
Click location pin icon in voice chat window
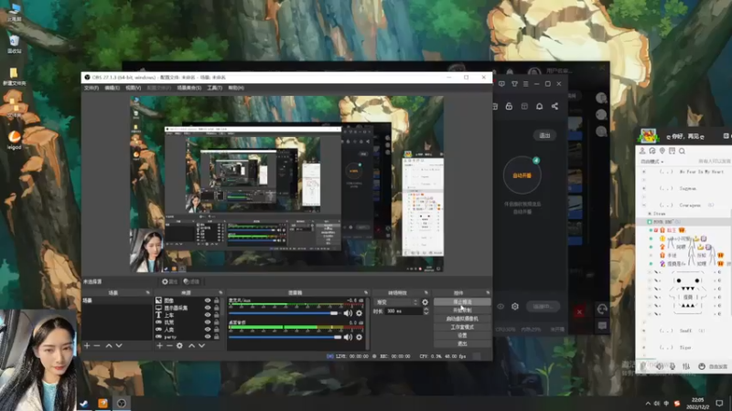[x=662, y=151]
